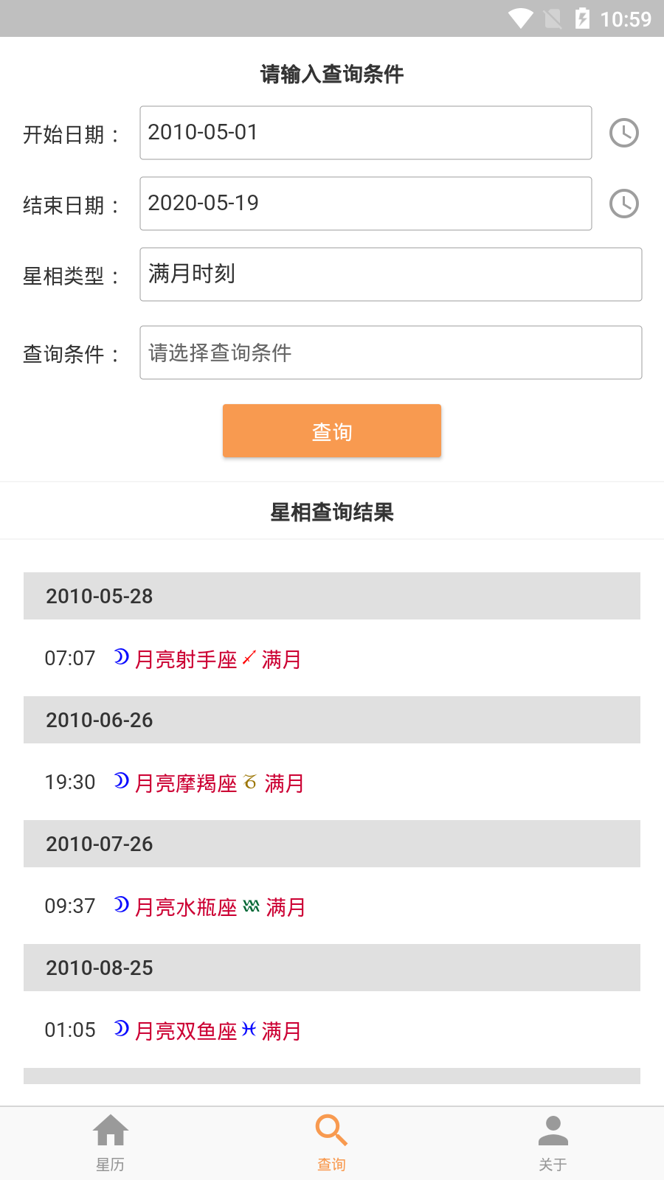664x1180 pixels.
Task: Tap the home icon for 星历
Action: 111,1130
